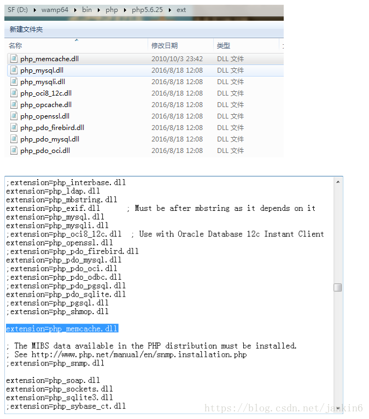
Task: Place cursor on ;extension=php_pdo_firebird.dll line
Action: 72,251
